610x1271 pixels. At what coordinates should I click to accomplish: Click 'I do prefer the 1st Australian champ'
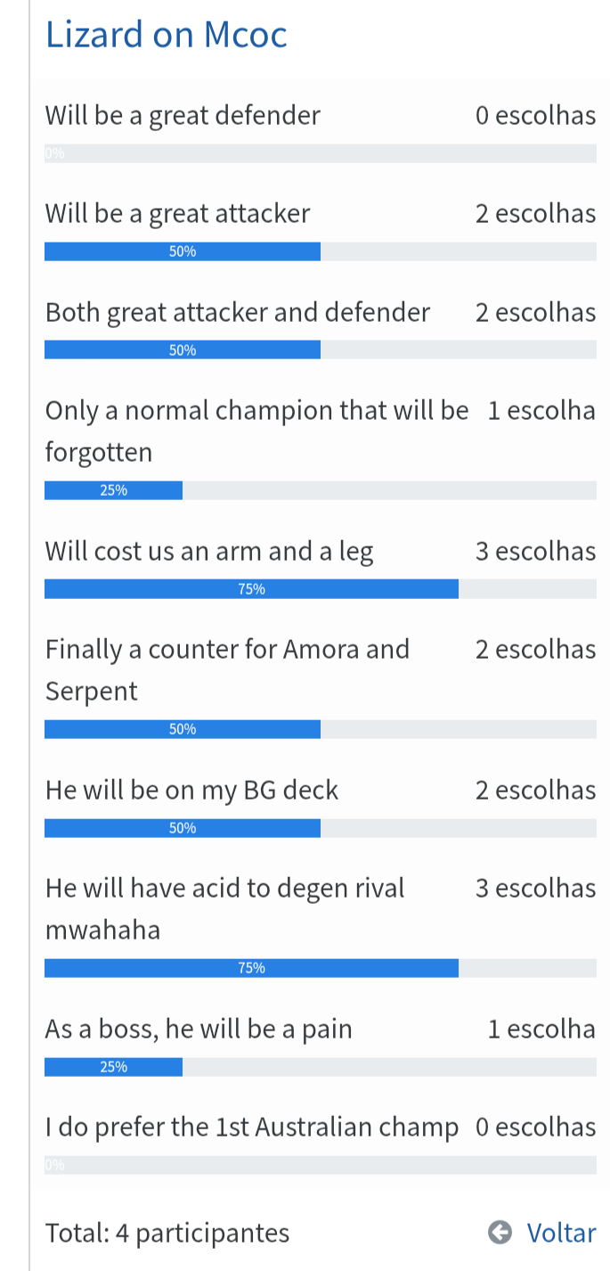(x=251, y=1128)
